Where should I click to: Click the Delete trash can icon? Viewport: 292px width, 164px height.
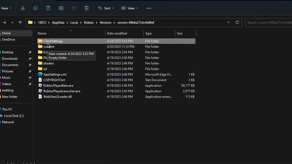86,8
